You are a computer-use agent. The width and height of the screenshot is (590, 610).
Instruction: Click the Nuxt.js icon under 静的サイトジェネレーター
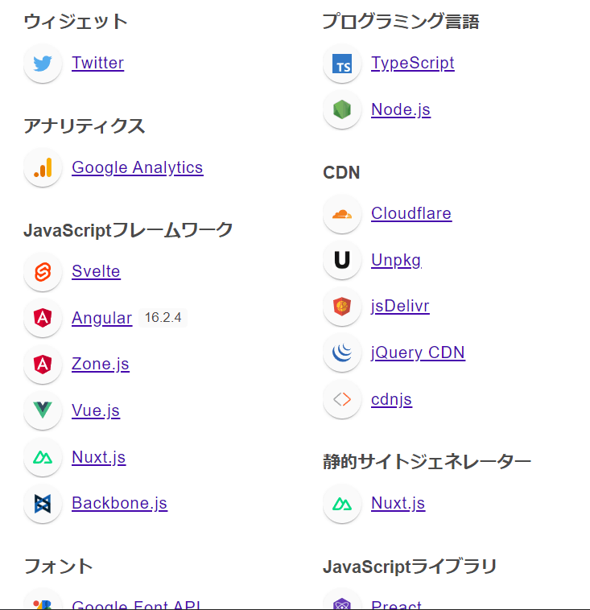pos(342,504)
